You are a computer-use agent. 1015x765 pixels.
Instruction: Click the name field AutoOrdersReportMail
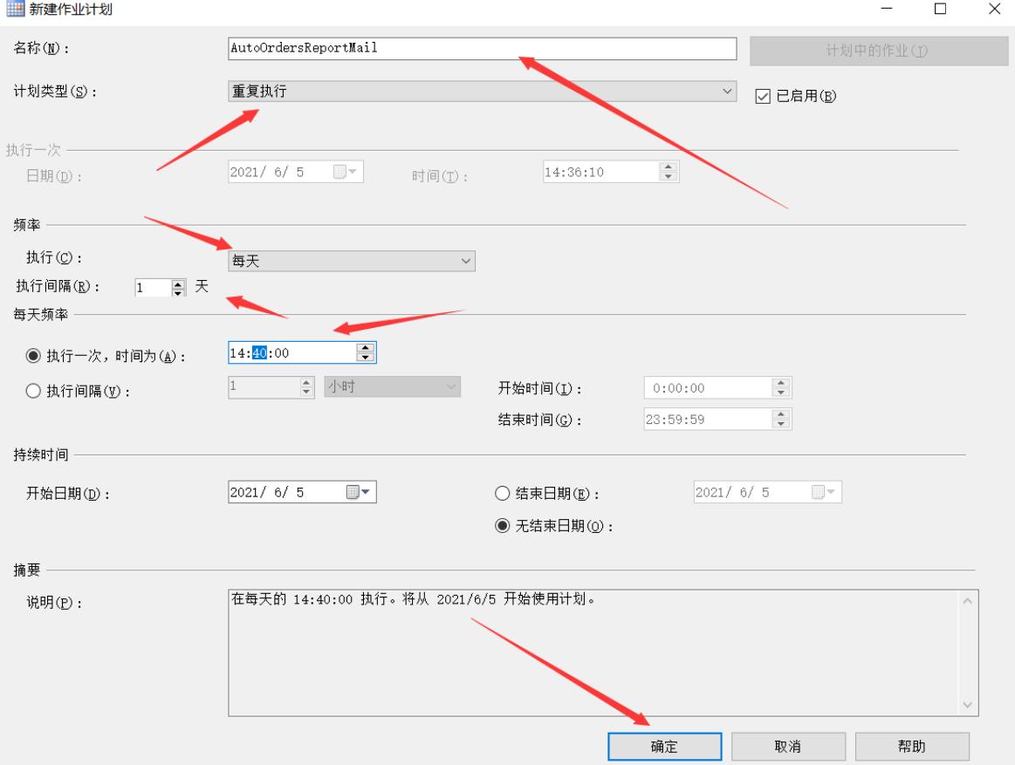pyautogui.click(x=480, y=49)
